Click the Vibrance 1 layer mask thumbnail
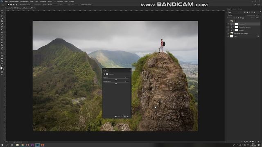The image size is (262, 147). (x=237, y=24)
